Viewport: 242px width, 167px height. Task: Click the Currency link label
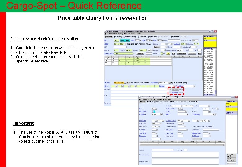tap(177, 44)
